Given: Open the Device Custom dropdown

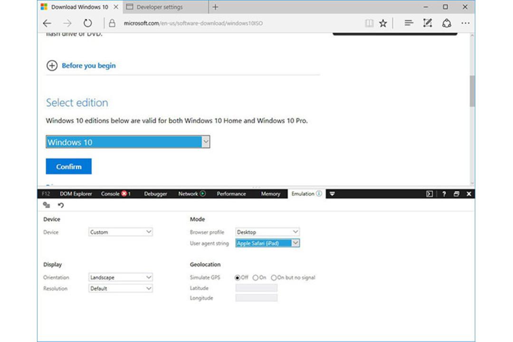Looking at the screenshot, I should tap(120, 232).
